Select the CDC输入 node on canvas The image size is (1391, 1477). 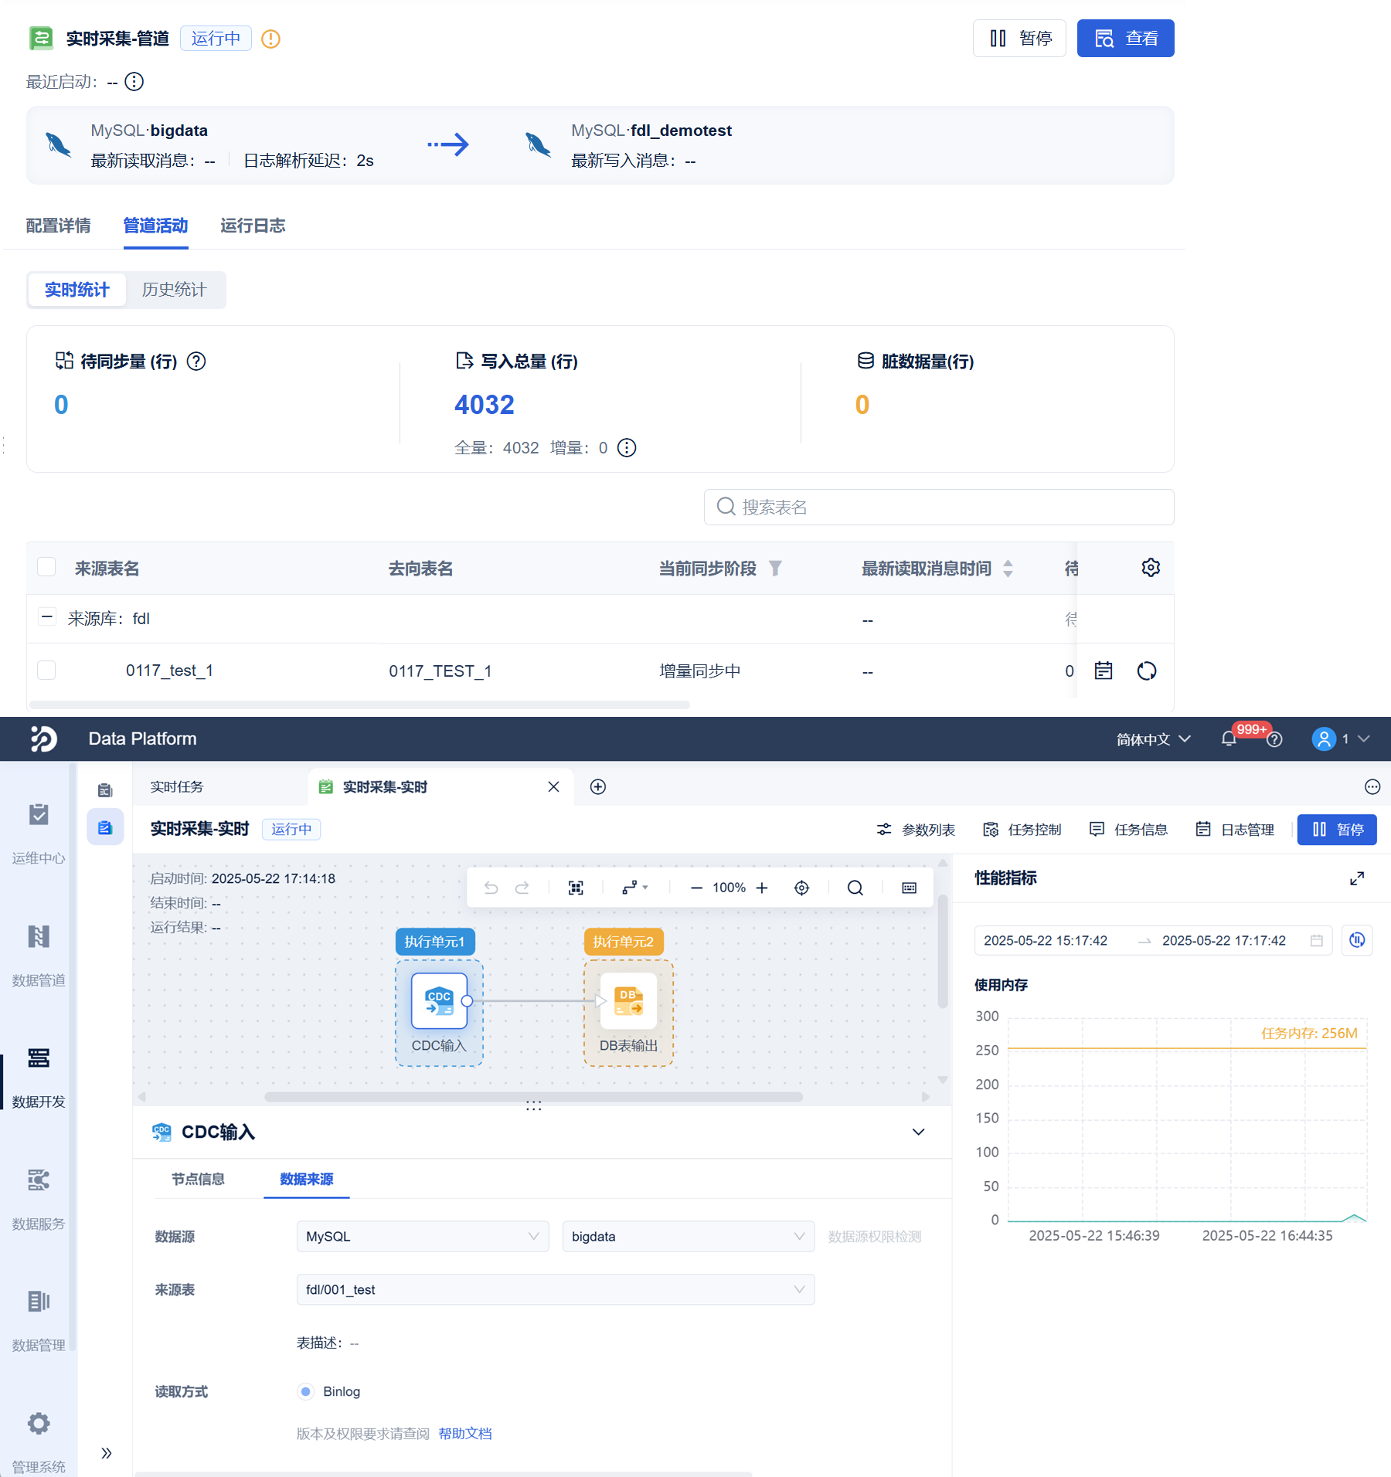439,1000
